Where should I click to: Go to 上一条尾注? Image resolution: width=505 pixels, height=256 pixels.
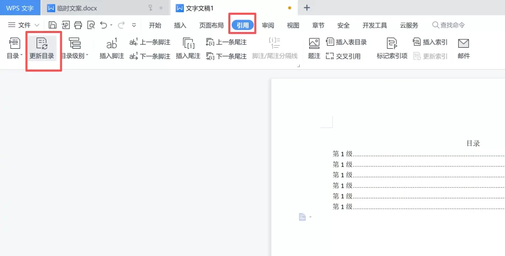pos(226,42)
